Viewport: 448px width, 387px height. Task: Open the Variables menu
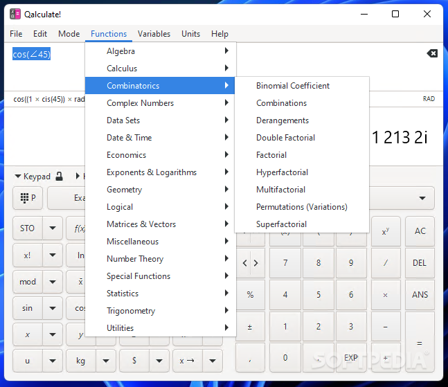pyautogui.click(x=154, y=34)
